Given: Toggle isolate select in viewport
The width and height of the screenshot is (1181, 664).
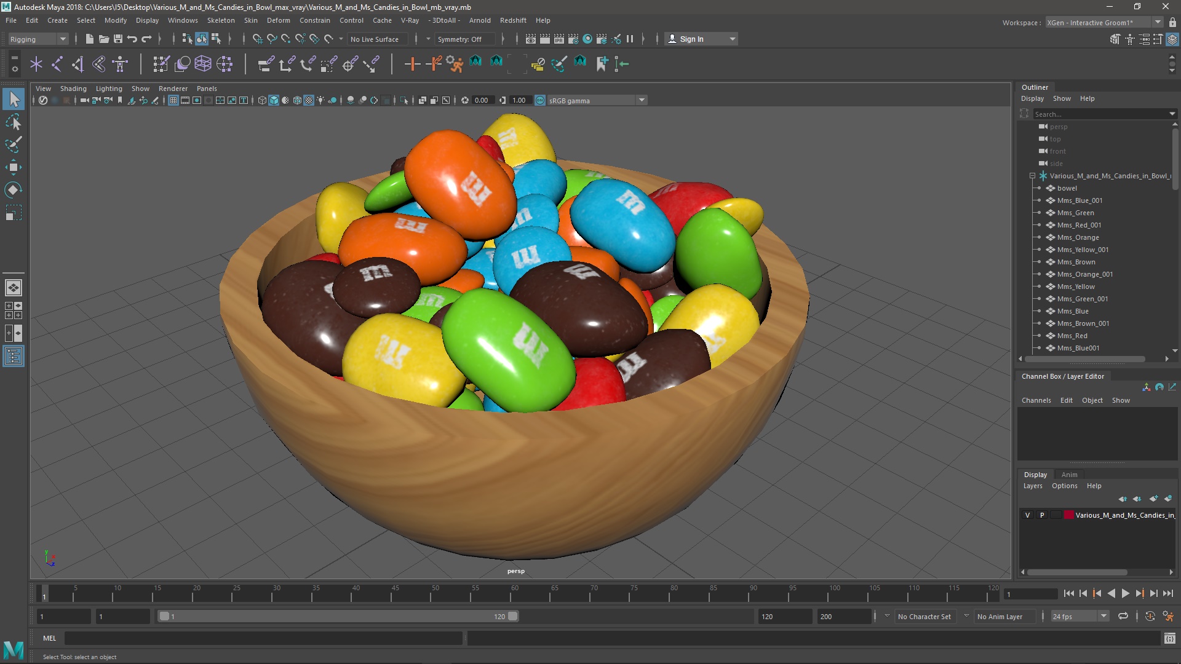Looking at the screenshot, I should coord(404,100).
